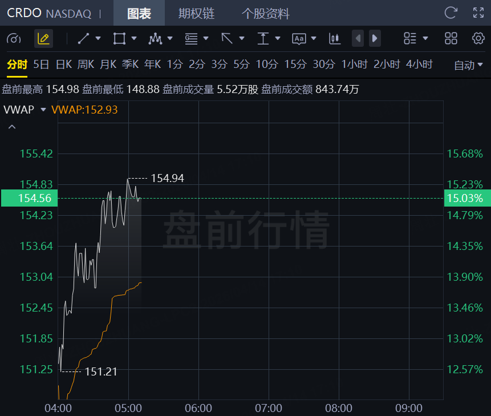Image resolution: width=491 pixels, height=416 pixels.
Task: Select the price measure tool
Action: pos(263,39)
